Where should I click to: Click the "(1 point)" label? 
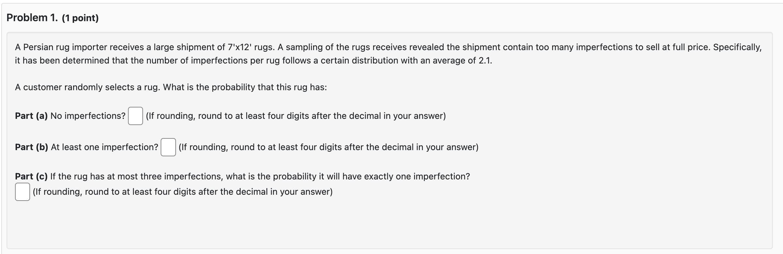(x=80, y=18)
